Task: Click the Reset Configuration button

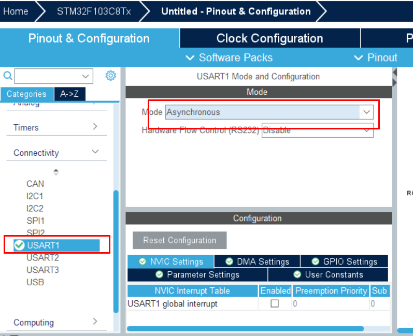Action: (x=180, y=240)
